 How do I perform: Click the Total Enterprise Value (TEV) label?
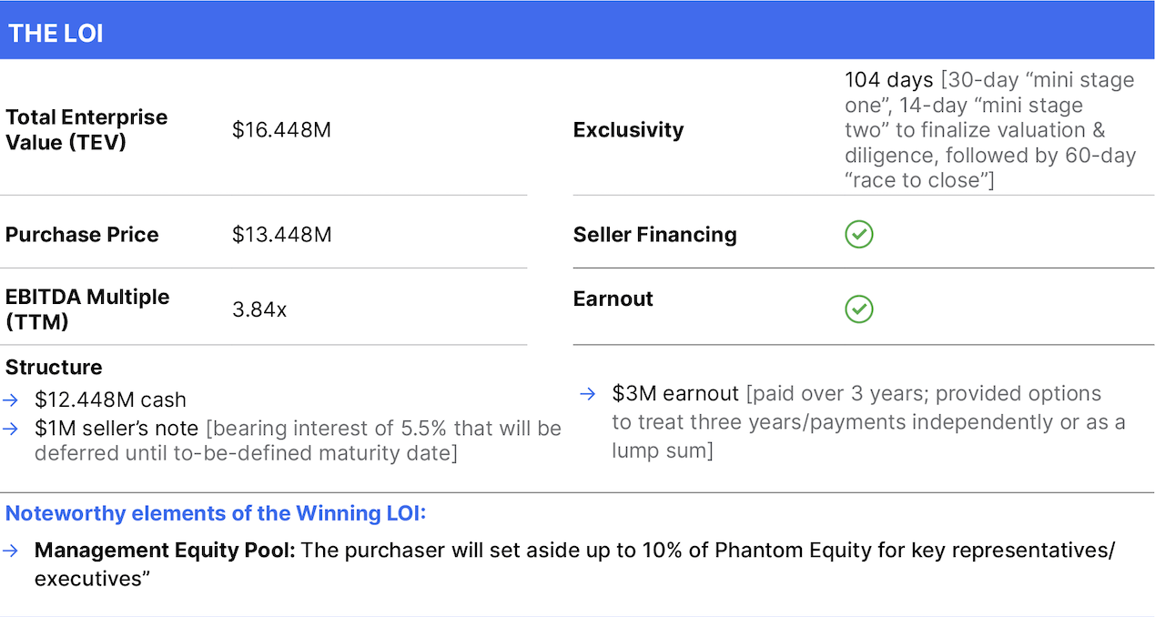click(86, 130)
